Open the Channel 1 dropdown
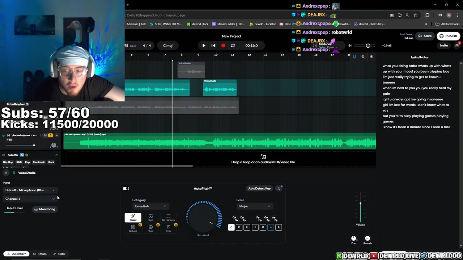Viewport: 463px width, 260px height. pyautogui.click(x=30, y=199)
